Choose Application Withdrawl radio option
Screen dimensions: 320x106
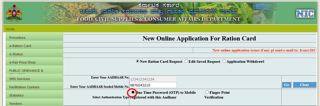click(x=224, y=61)
